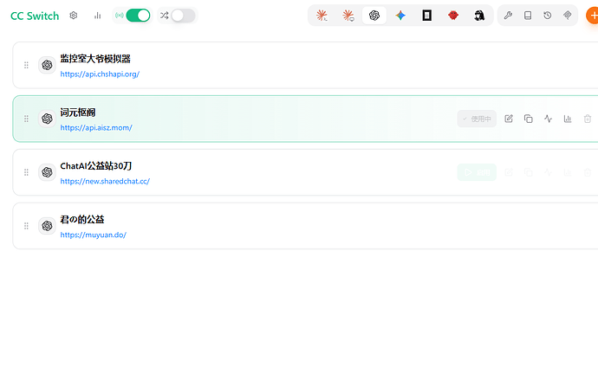
Task: Click OpenAI logo on ChatAI公益站30刀 card
Action: click(x=47, y=172)
